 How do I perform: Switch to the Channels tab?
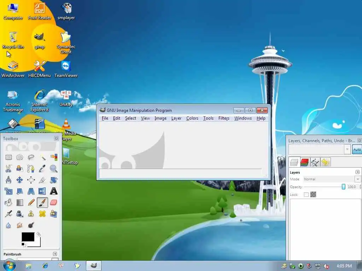click(304, 162)
